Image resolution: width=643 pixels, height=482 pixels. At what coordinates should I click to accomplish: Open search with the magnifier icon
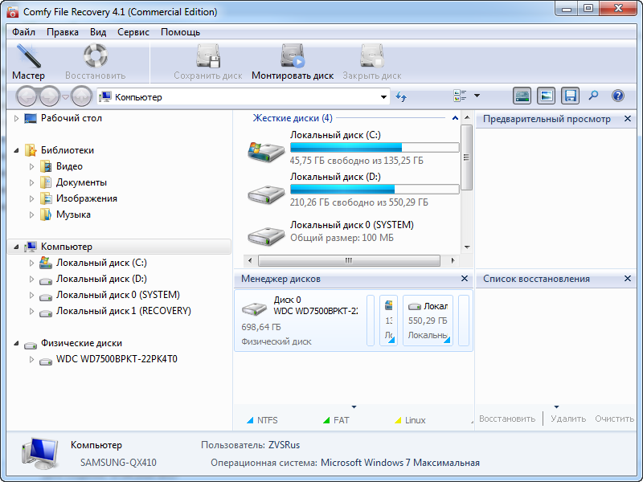point(593,96)
